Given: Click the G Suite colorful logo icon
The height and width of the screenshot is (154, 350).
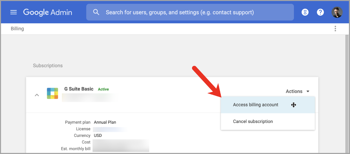Looking at the screenshot, I should (x=53, y=93).
